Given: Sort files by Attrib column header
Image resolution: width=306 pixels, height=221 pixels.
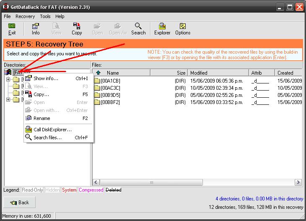Looking at the screenshot, I should [x=262, y=73].
